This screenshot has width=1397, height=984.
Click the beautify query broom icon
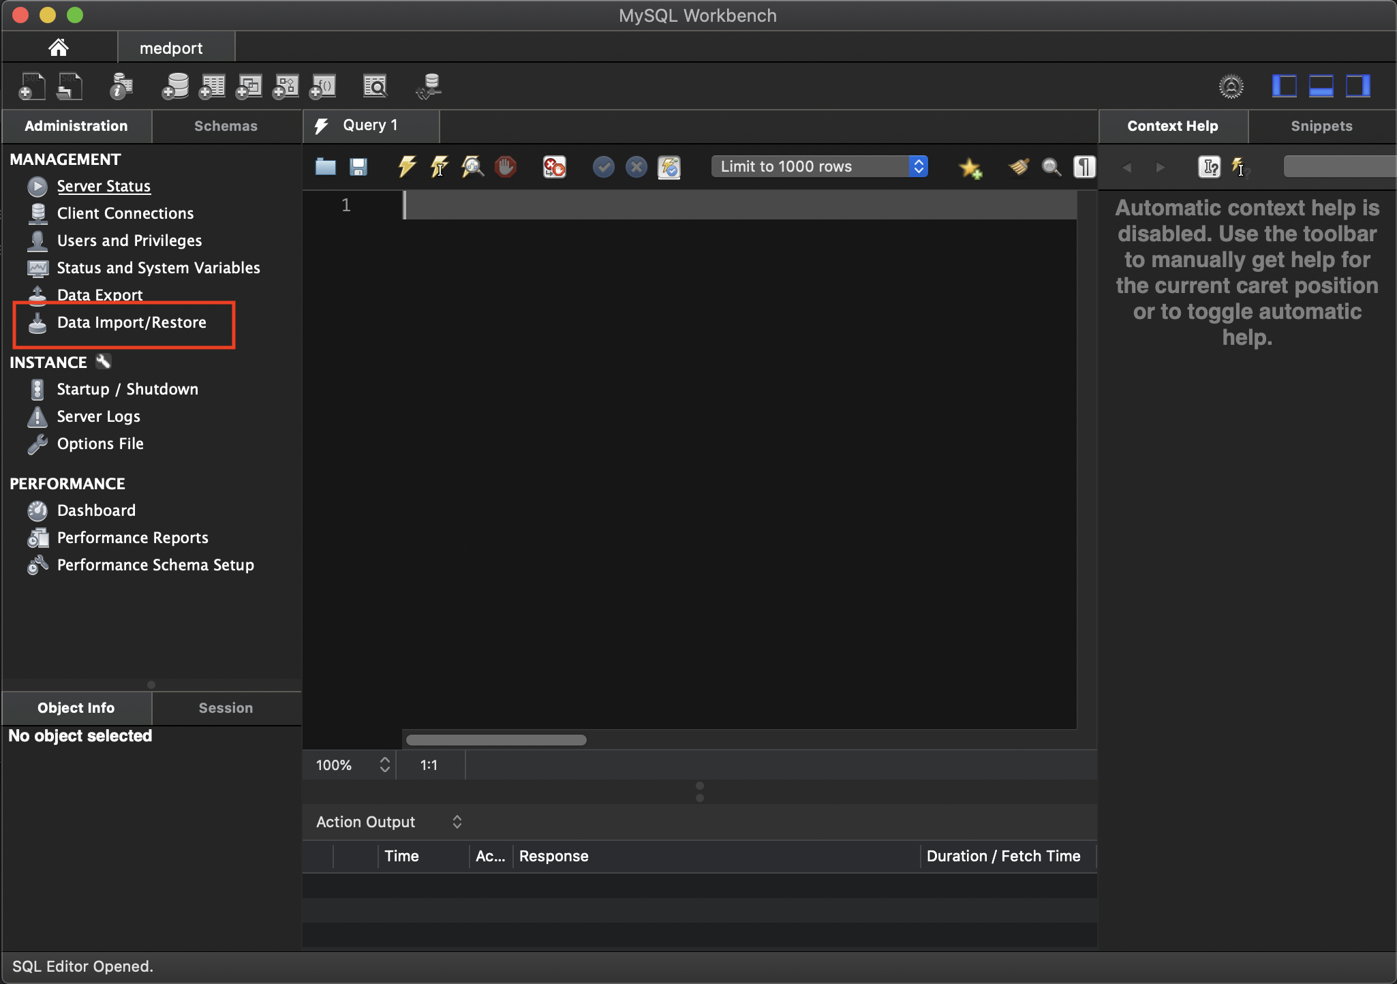1019,167
